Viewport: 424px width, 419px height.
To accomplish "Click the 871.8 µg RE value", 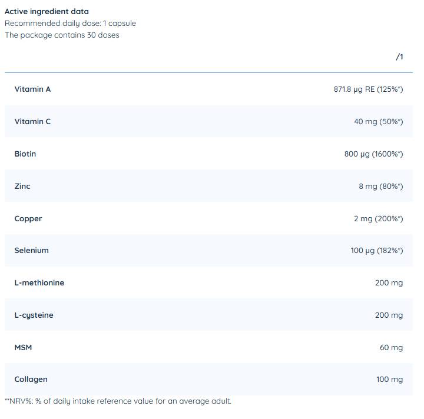I will [x=368, y=89].
